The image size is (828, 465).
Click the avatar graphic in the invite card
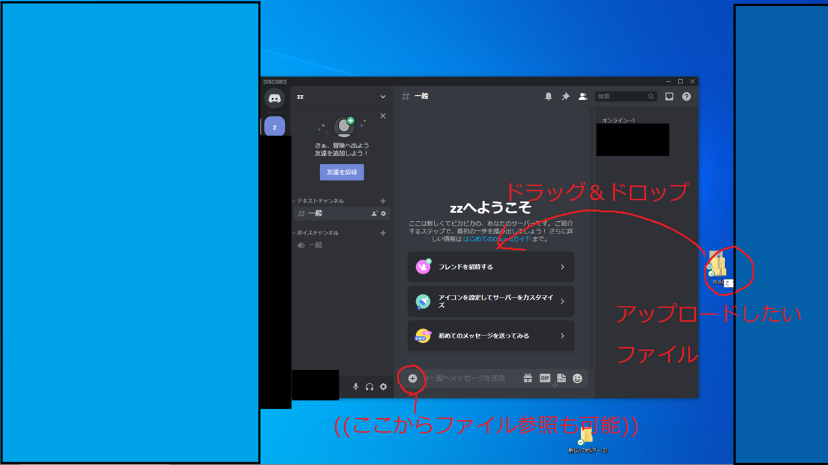point(343,127)
